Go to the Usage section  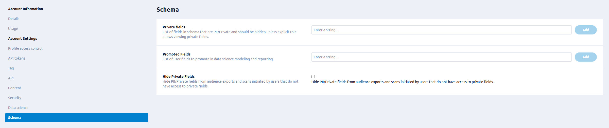tap(13, 29)
